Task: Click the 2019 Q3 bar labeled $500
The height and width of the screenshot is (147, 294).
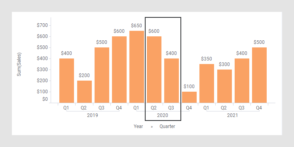Action: [102, 75]
